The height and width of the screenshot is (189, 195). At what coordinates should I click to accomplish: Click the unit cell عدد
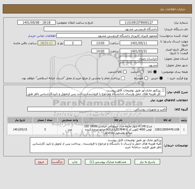(x=70, y=129)
